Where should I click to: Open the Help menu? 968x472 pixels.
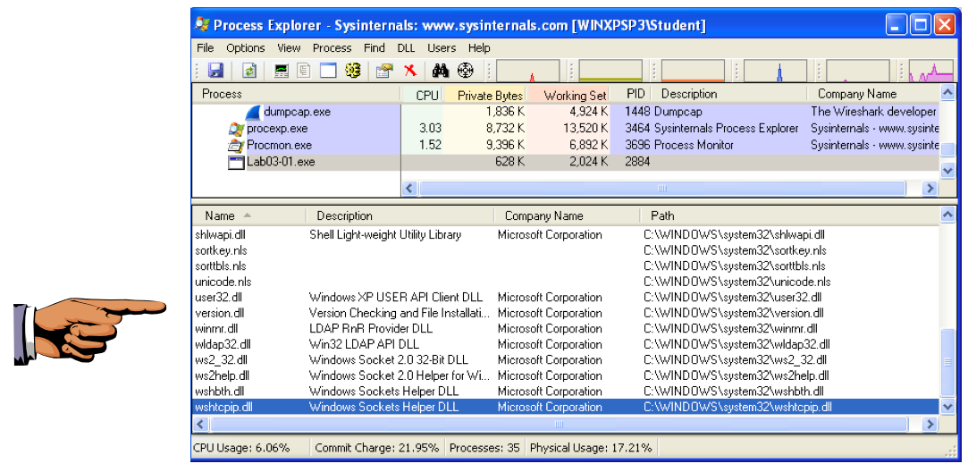(479, 47)
